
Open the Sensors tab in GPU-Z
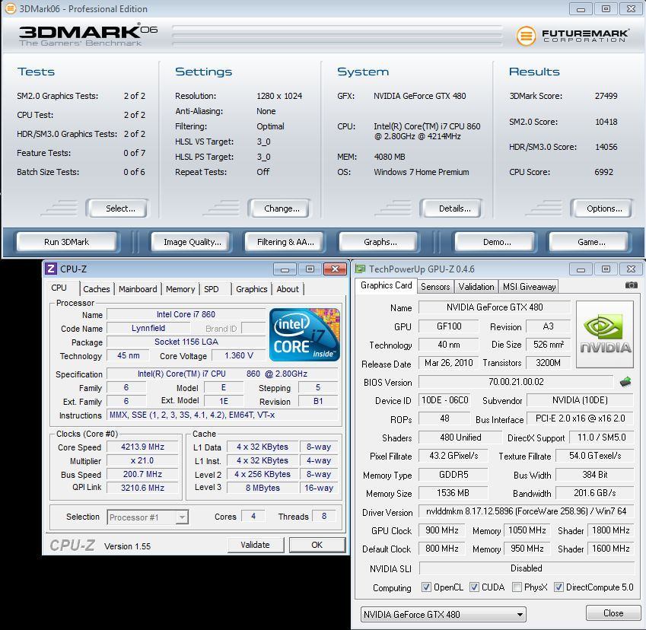coord(435,287)
